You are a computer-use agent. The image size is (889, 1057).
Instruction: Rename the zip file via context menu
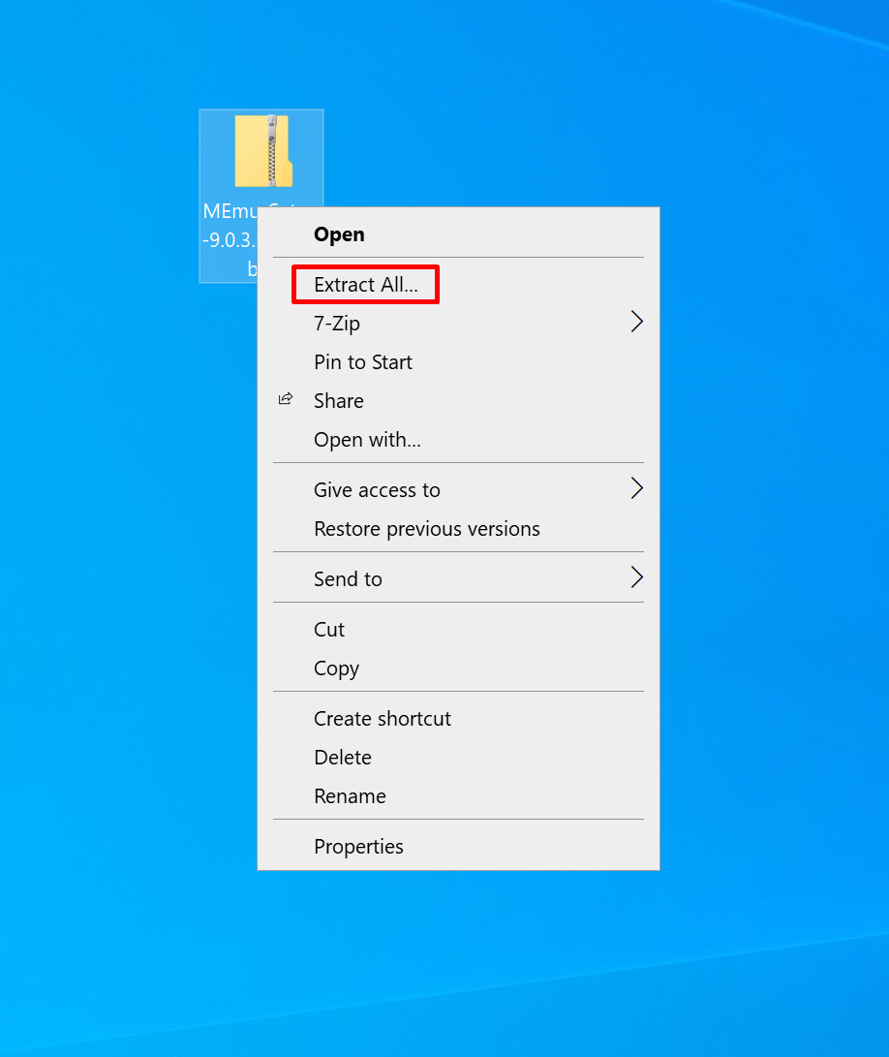click(x=350, y=796)
